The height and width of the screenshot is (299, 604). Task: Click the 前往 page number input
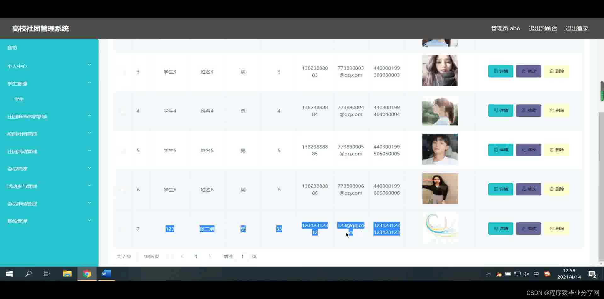tap(242, 257)
